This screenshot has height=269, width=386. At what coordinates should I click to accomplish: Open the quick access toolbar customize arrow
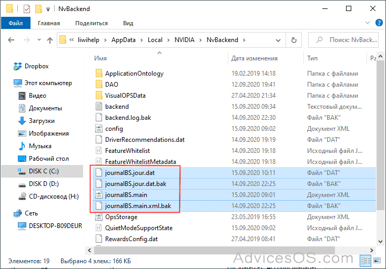pos(48,9)
